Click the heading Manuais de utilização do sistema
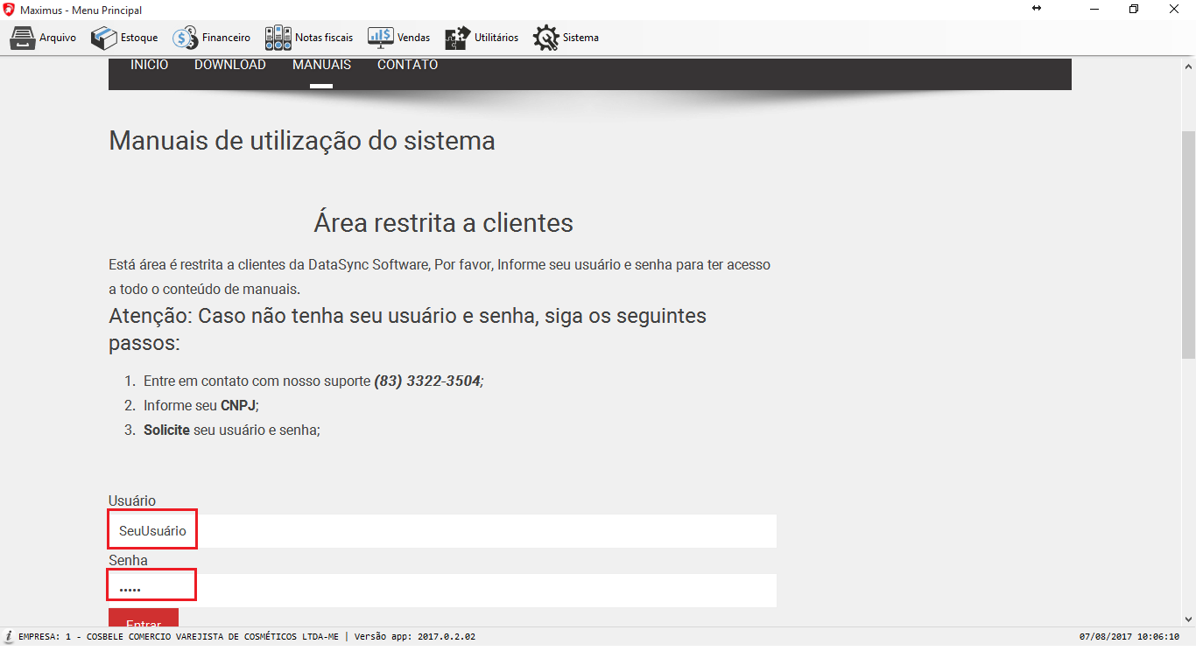This screenshot has width=1196, height=672. point(302,141)
